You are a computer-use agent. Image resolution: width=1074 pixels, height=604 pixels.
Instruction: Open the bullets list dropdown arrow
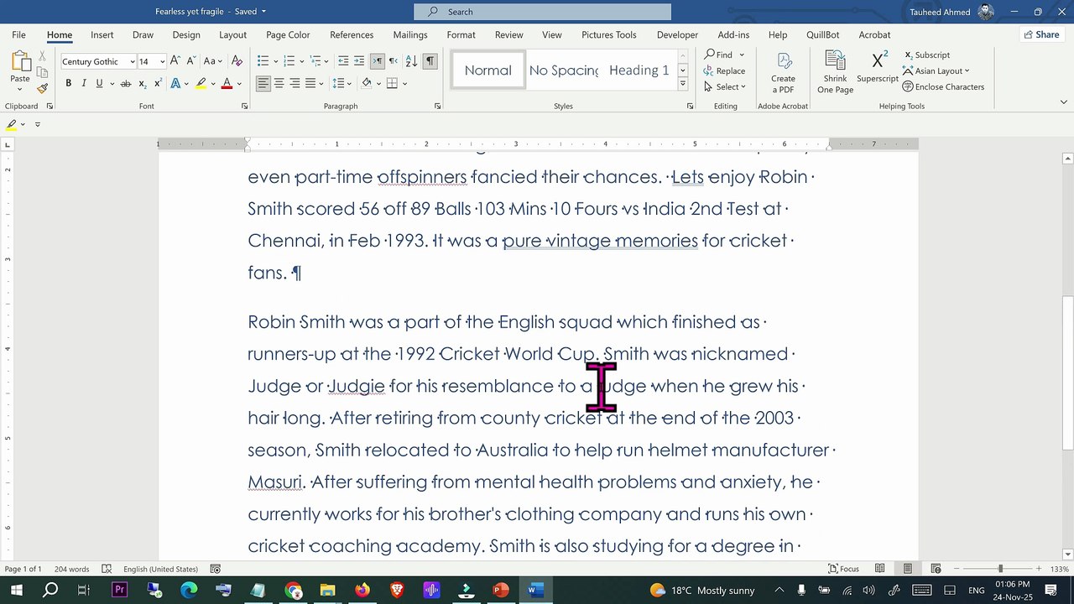274,61
